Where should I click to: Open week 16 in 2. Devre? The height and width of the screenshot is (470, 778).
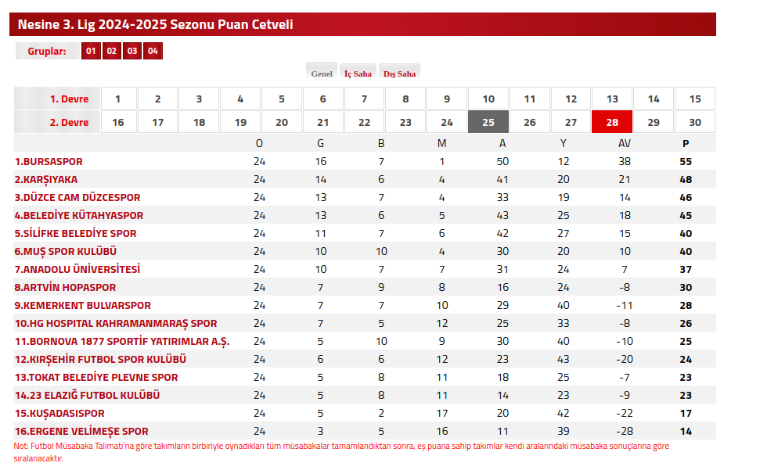(x=117, y=123)
